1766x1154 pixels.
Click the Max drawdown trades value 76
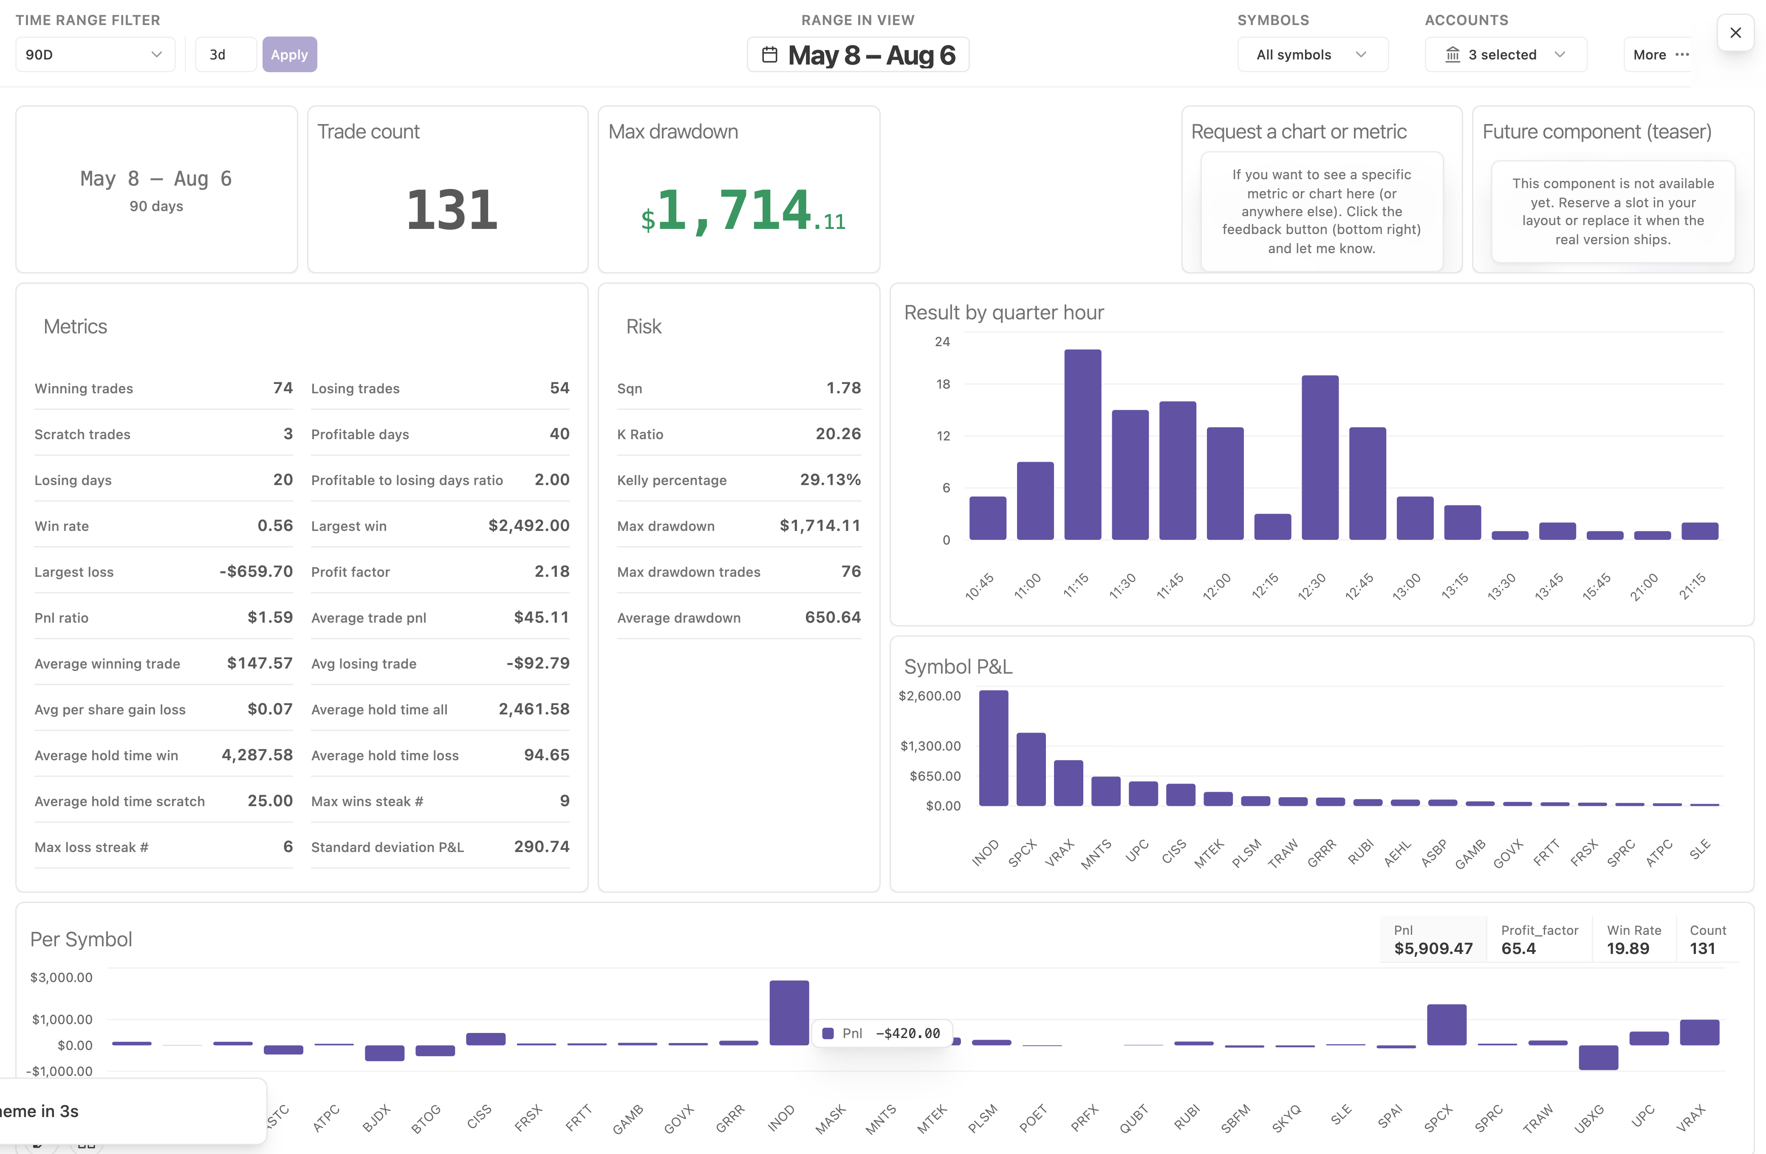[851, 572]
